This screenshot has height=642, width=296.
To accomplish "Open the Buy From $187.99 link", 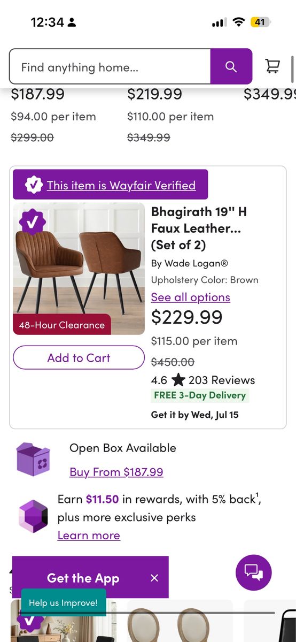I will click(x=116, y=472).
